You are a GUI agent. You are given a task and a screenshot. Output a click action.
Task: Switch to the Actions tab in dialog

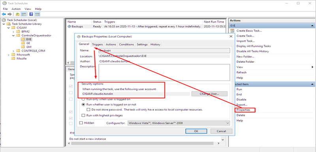[x=111, y=45]
